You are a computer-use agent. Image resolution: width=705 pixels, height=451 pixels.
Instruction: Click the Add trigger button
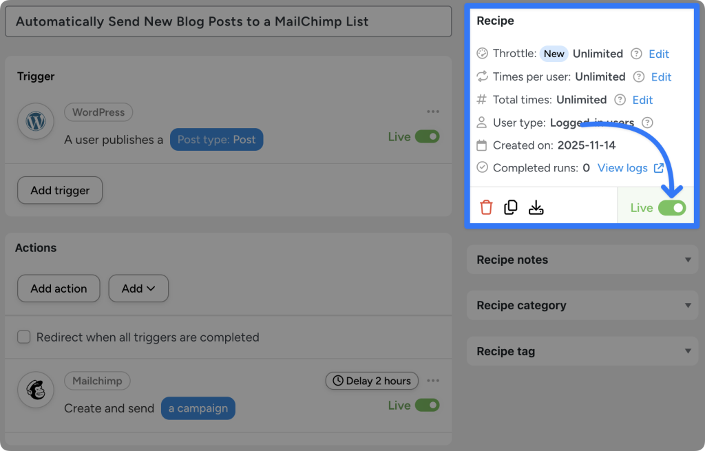pos(60,191)
